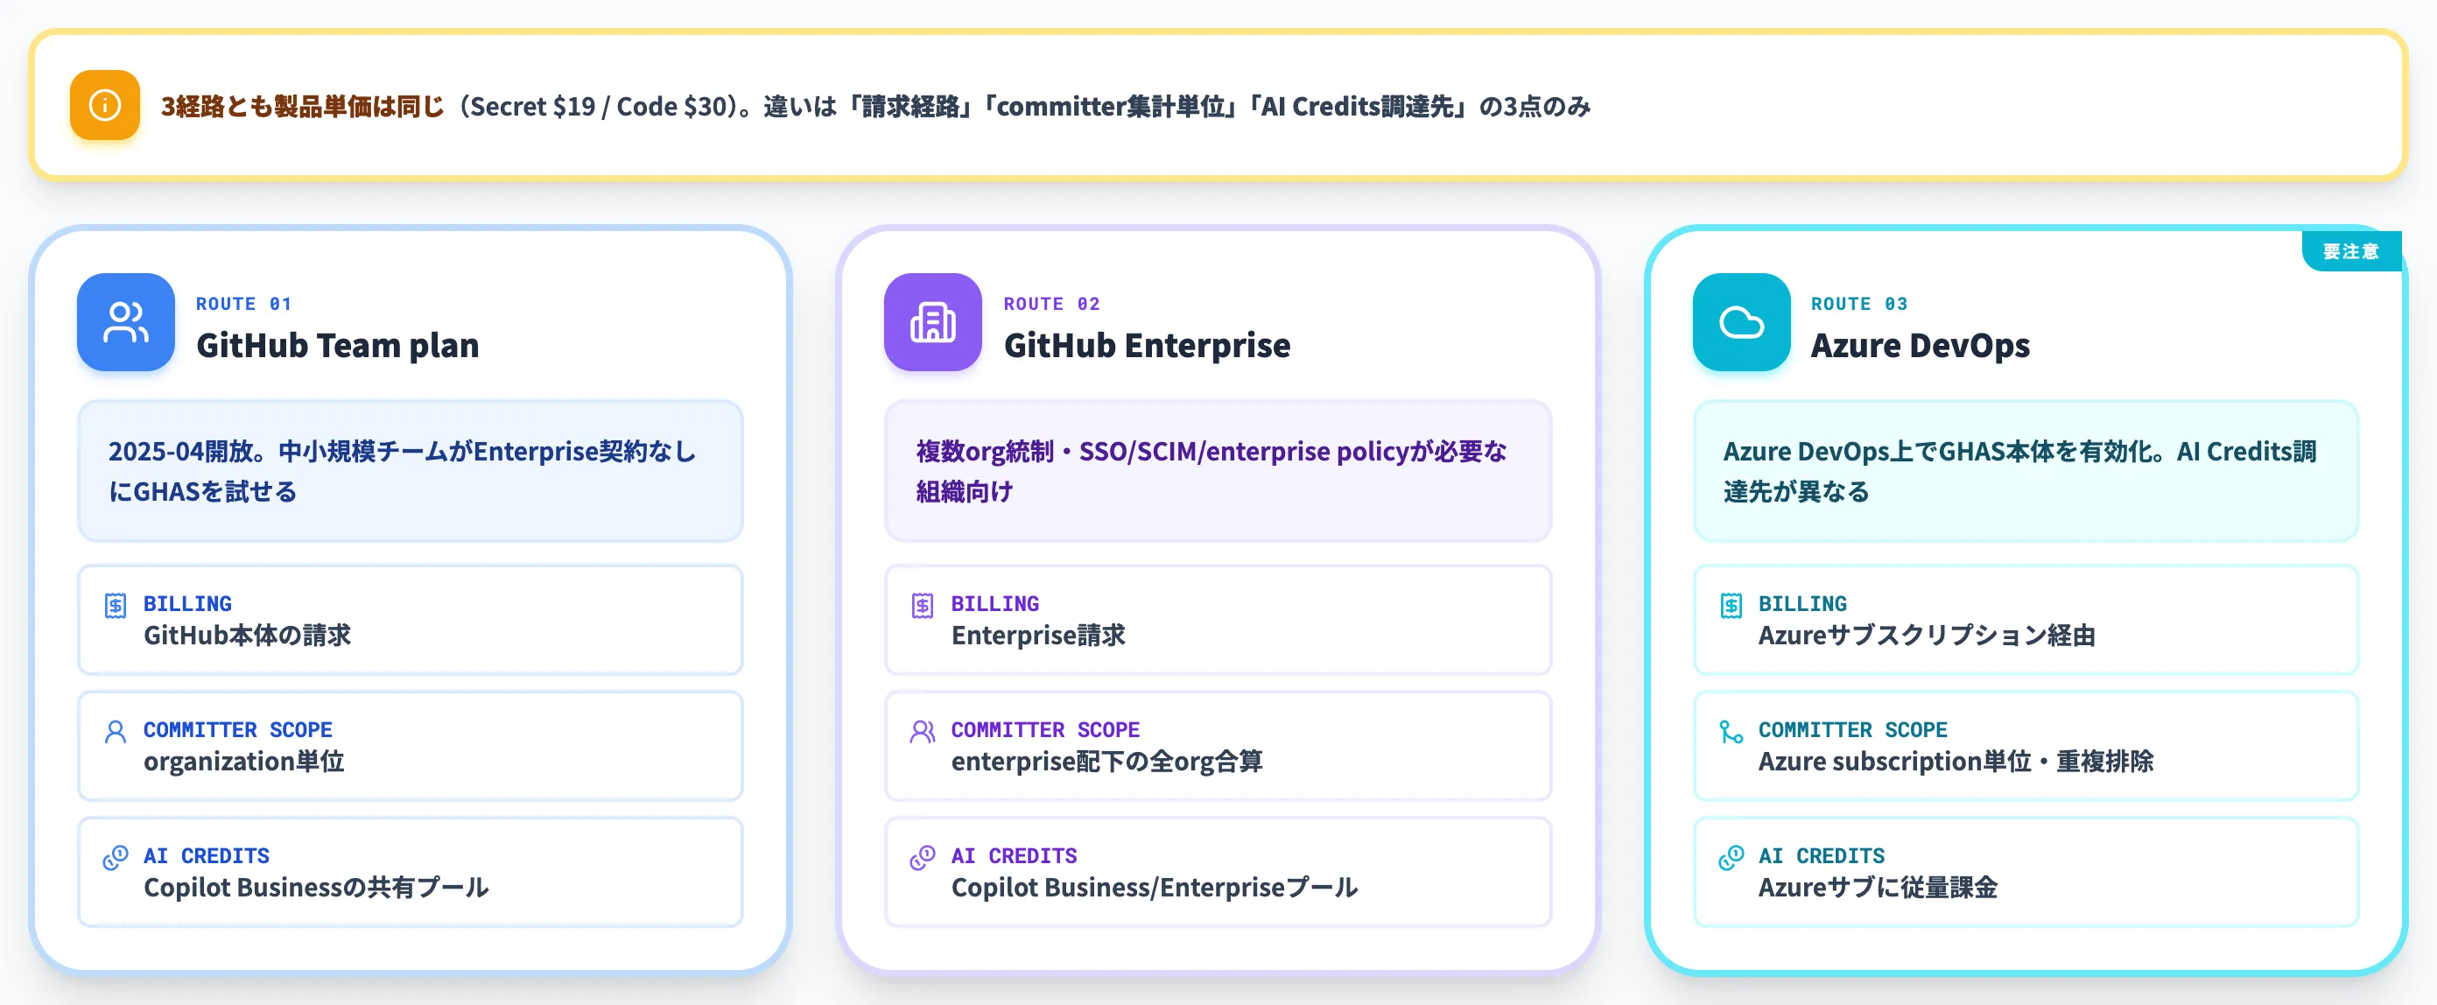Click the organization単位 committer scope text

coord(244,761)
